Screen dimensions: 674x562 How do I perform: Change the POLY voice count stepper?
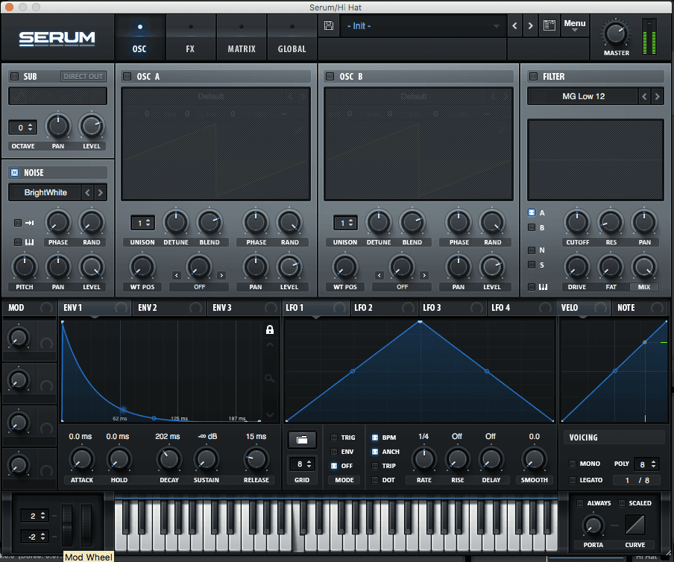(x=647, y=464)
